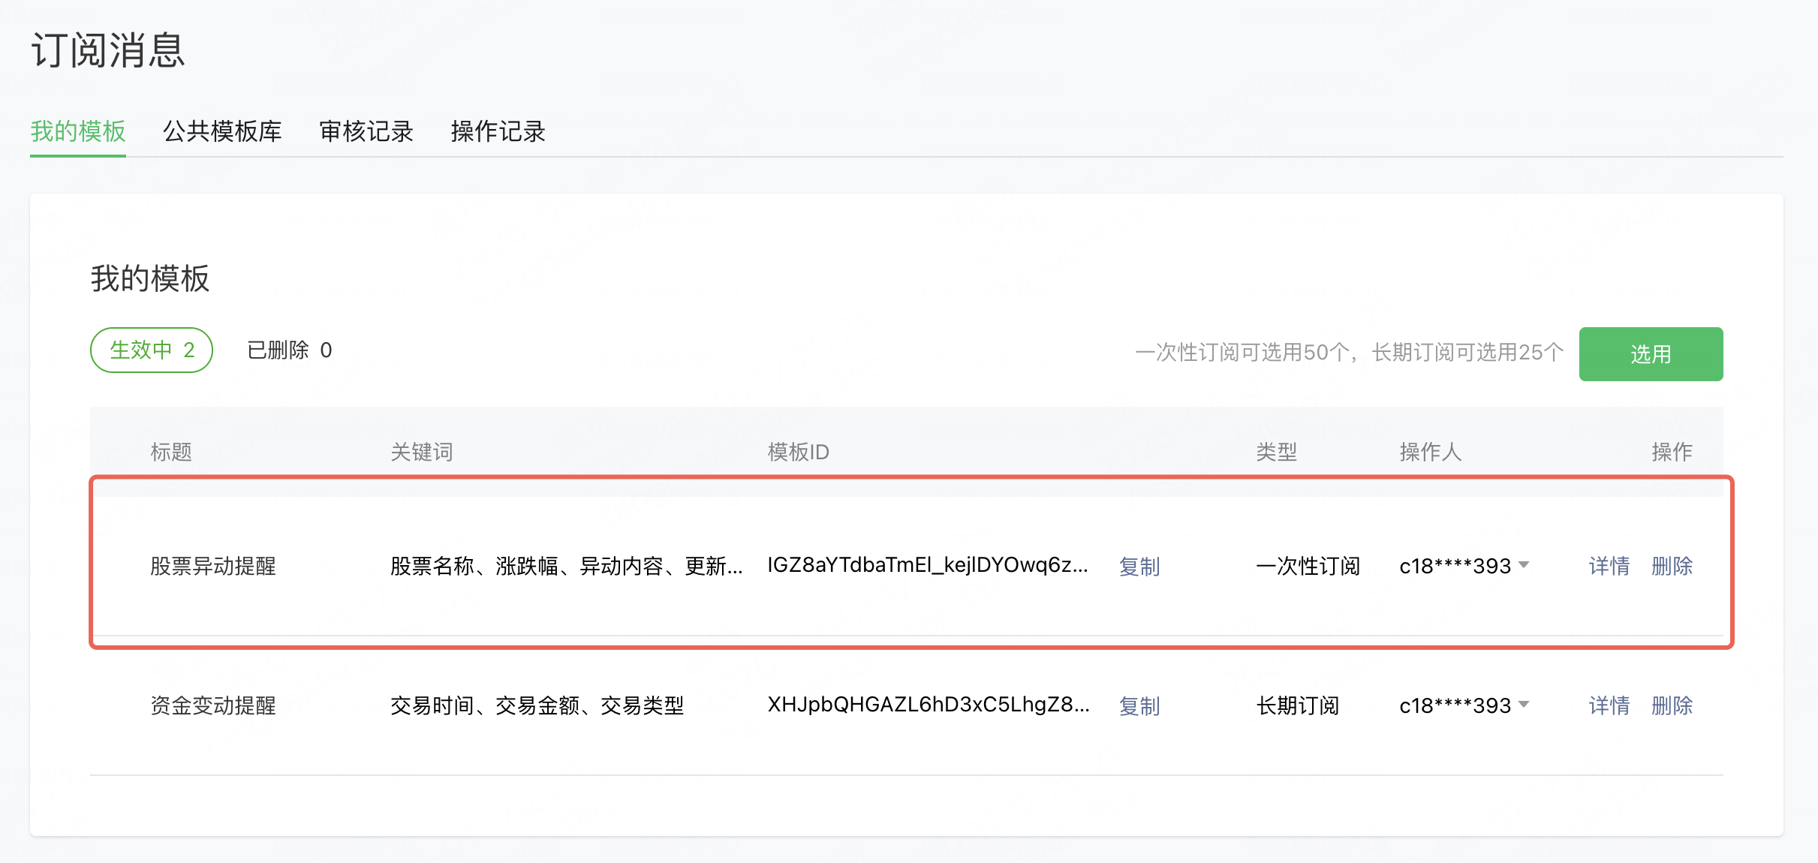
Task: Click the 资金变动提醒 title cell
Action: point(213,705)
